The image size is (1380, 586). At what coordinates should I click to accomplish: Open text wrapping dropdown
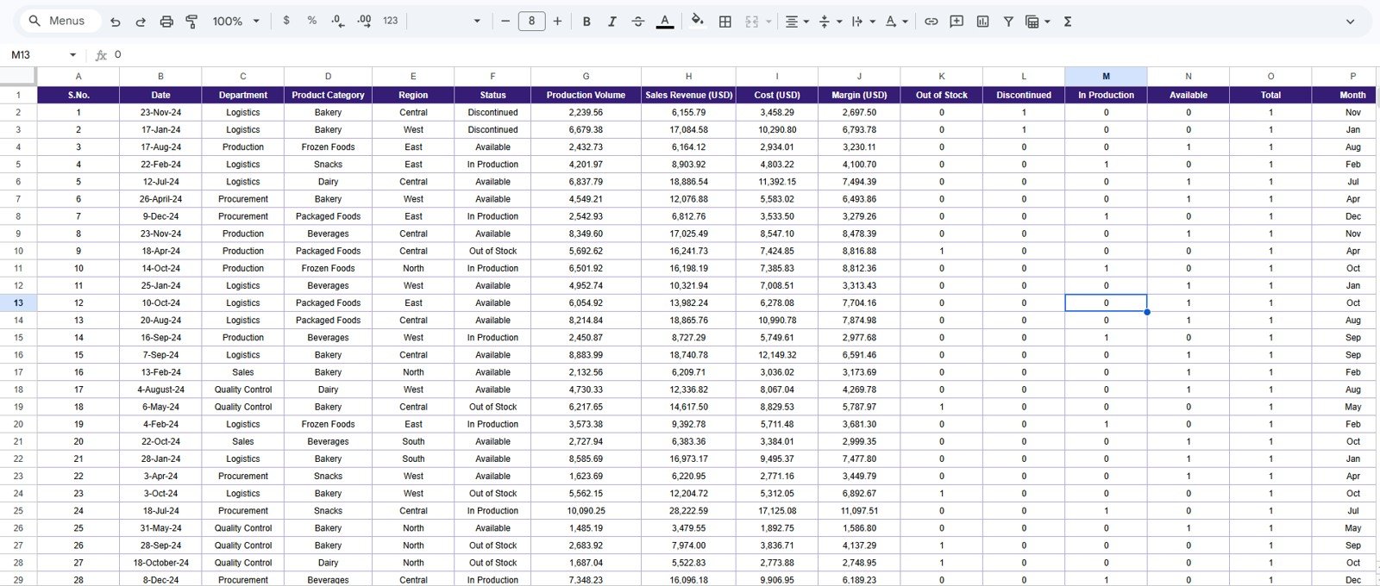(862, 22)
